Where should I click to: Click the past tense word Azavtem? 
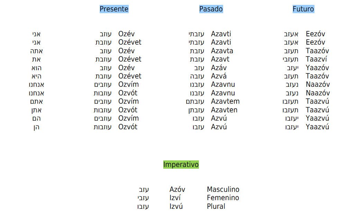[225, 101]
